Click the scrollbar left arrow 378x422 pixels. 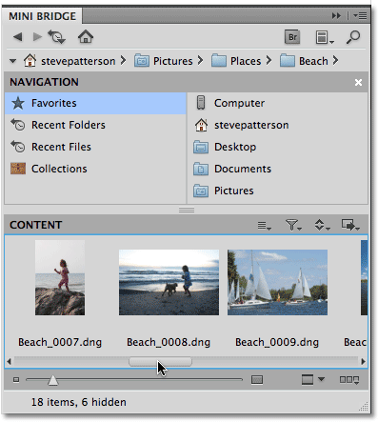(x=9, y=361)
